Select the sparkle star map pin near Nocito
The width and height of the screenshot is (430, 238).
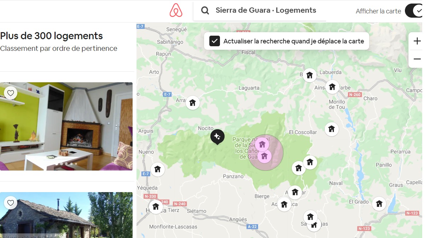click(x=217, y=136)
